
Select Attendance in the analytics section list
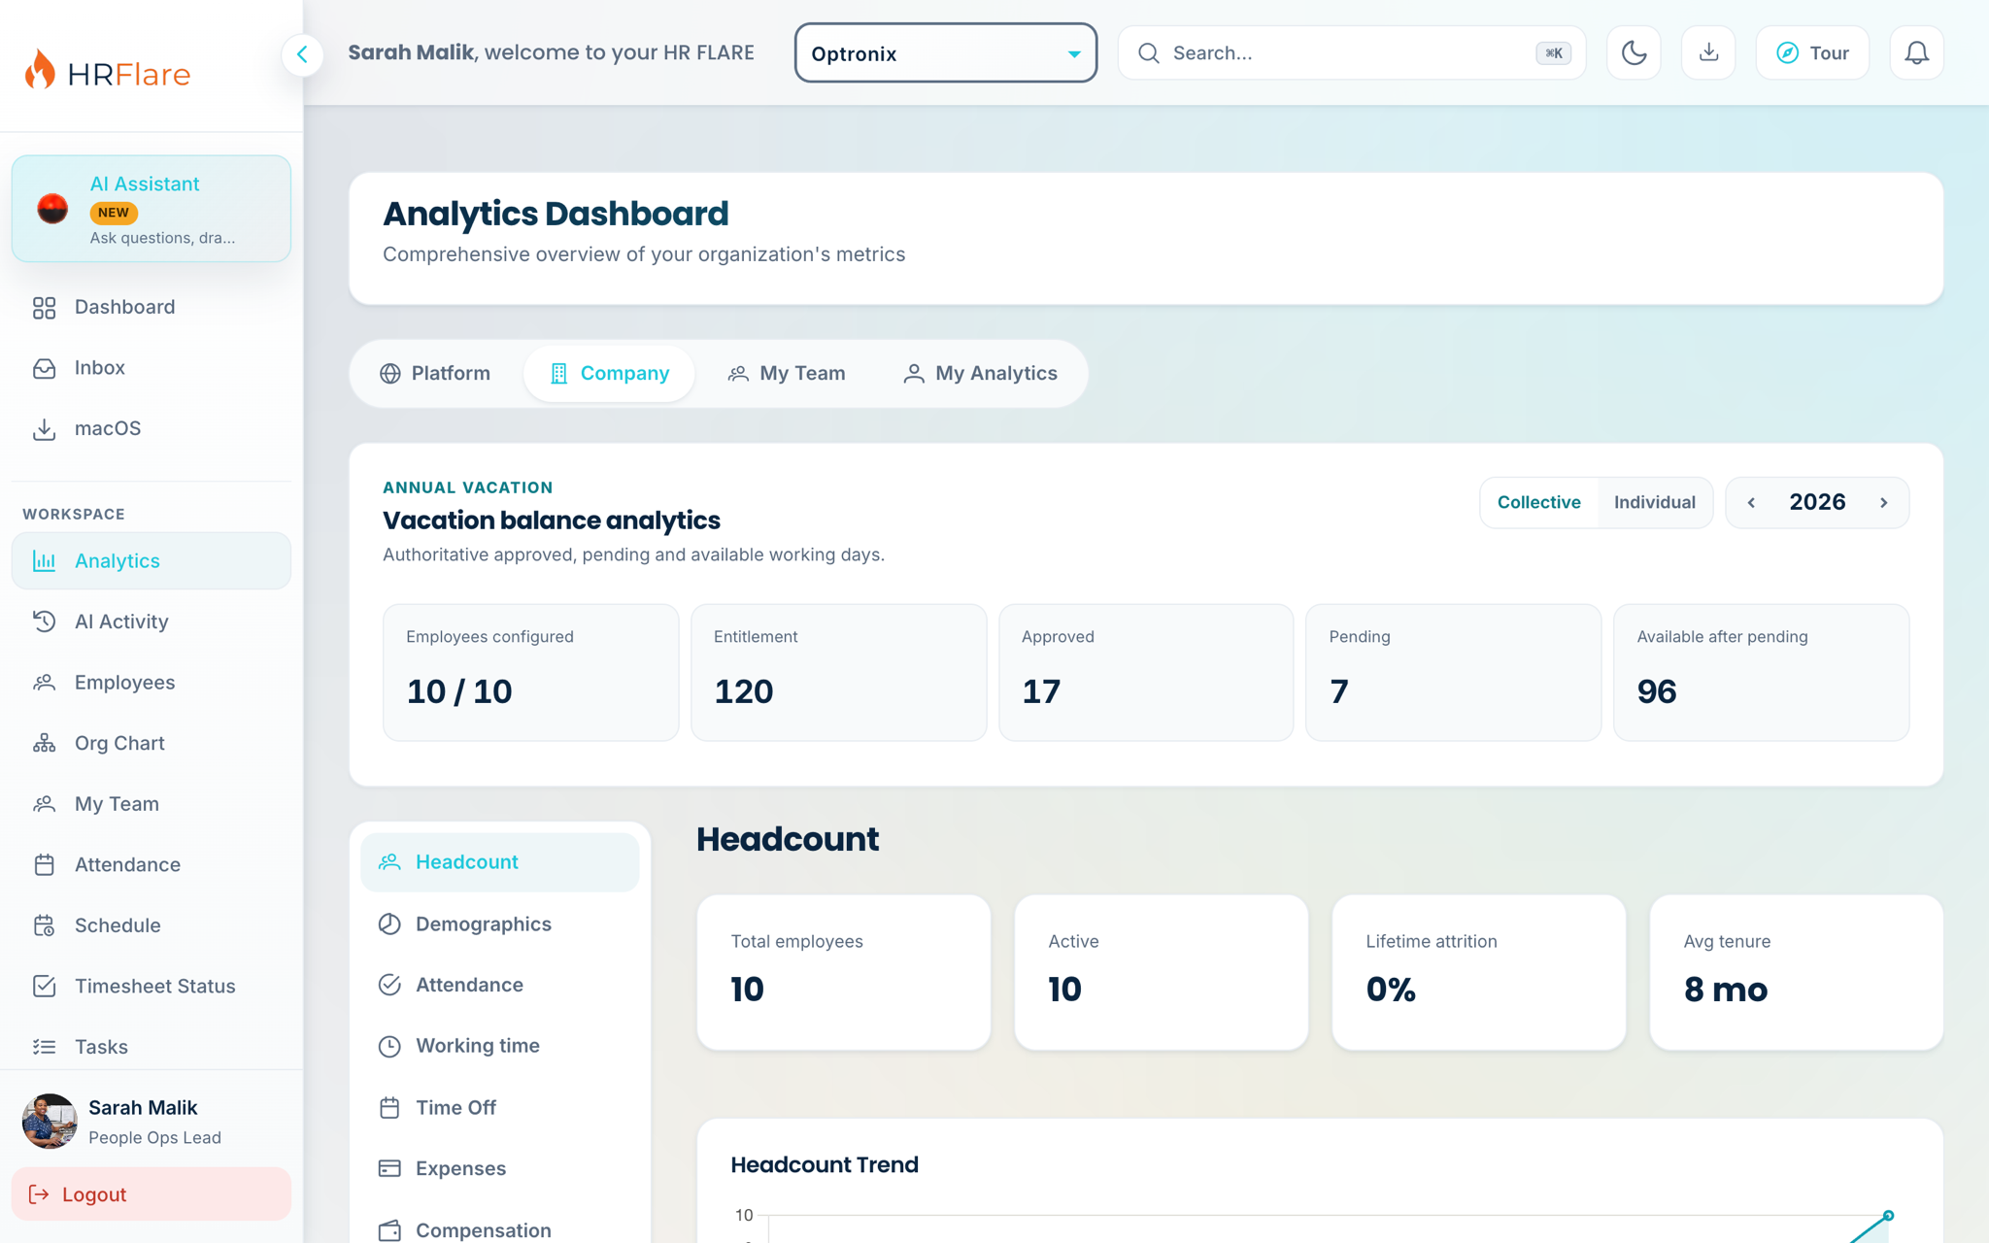[499, 985]
